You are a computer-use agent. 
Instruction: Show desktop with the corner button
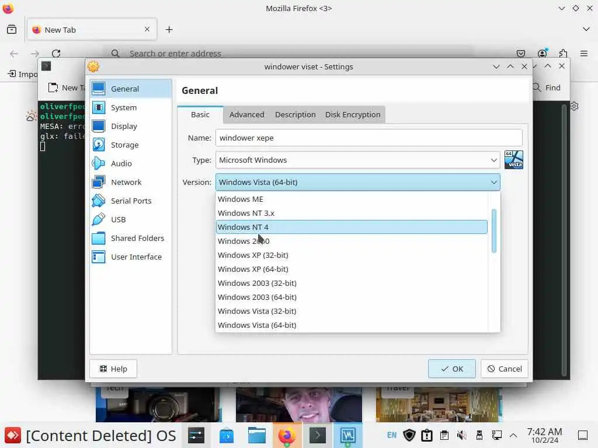(582, 435)
